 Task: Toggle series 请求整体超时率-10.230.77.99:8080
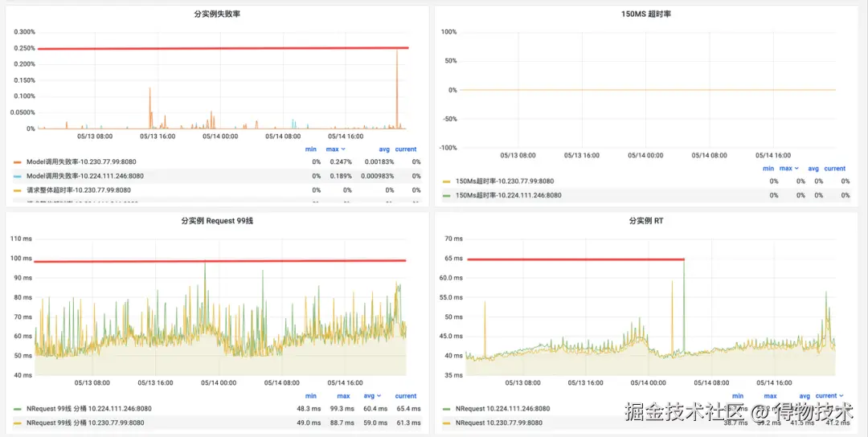(x=79, y=190)
